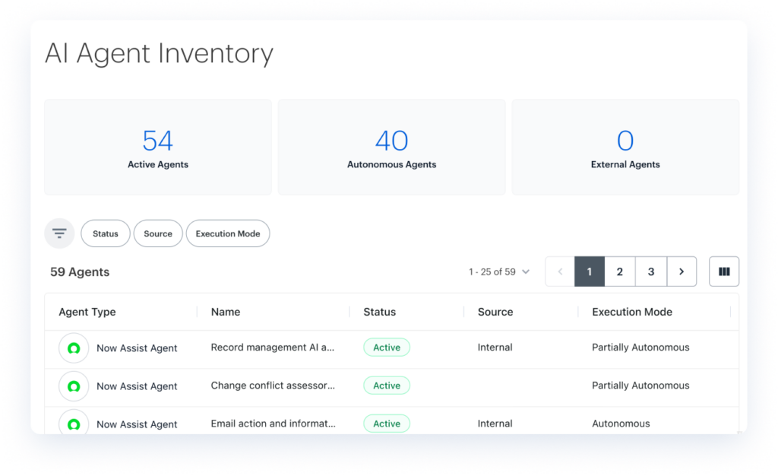Jump to page 3

tap(651, 271)
